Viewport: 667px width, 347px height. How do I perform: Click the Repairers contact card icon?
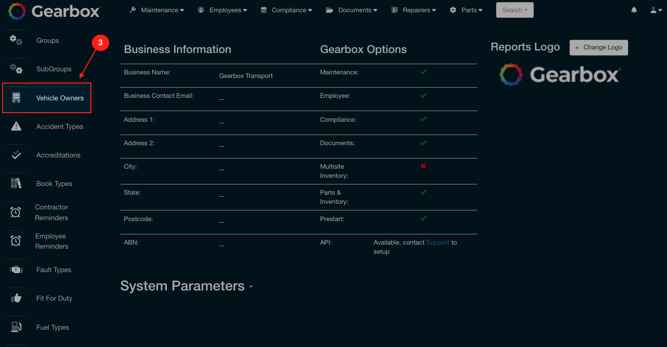(x=394, y=10)
